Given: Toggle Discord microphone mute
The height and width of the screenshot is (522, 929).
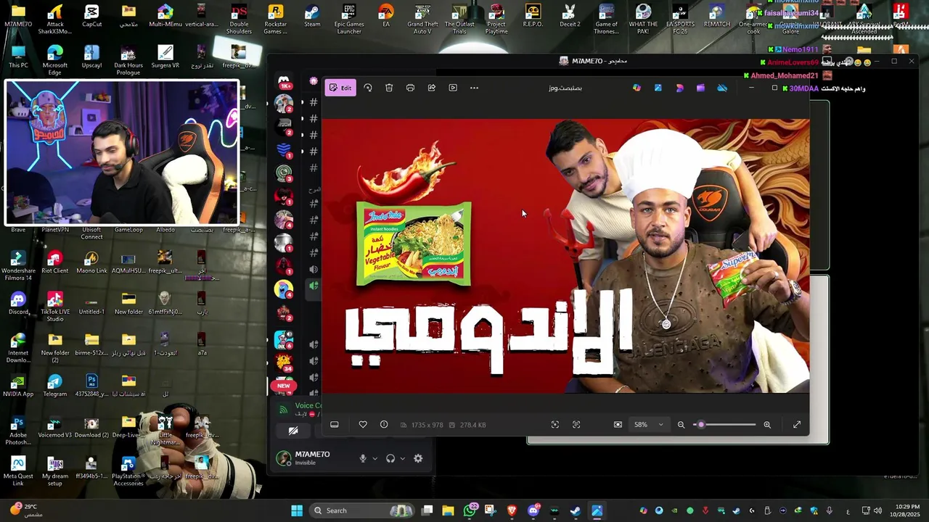Looking at the screenshot, I should [363, 458].
